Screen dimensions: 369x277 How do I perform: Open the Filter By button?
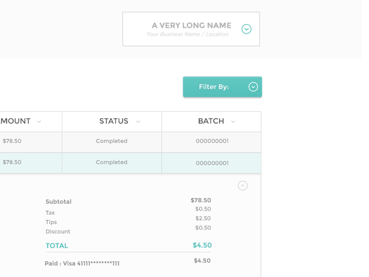(x=222, y=87)
